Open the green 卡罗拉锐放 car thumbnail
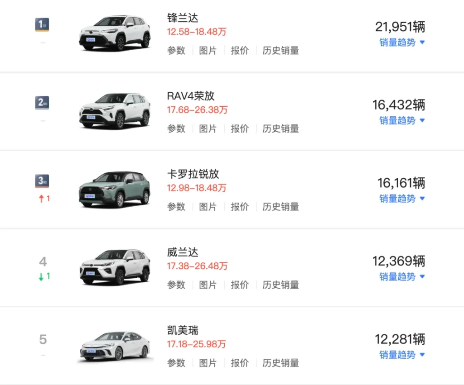The height and width of the screenshot is (385, 464). coord(115,190)
